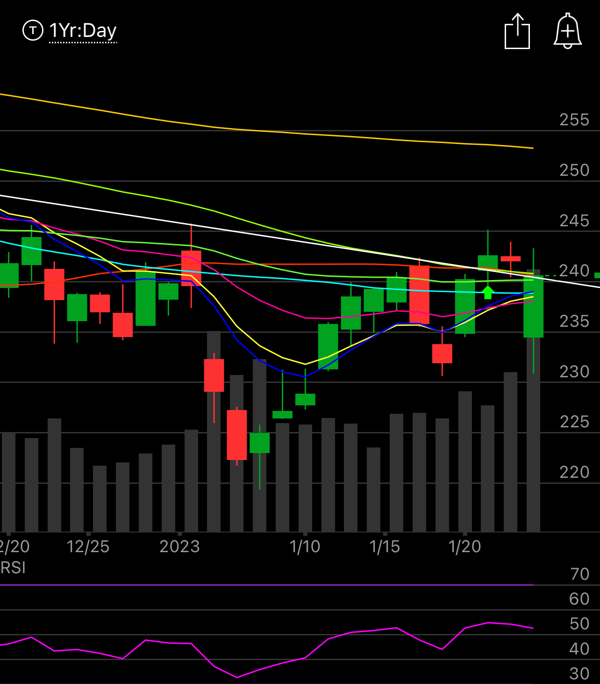
Task: Select the latest large green candle
Action: coord(533,307)
